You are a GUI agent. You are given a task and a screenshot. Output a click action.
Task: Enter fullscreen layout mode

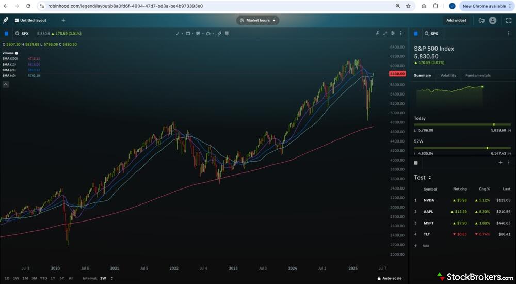point(508,20)
